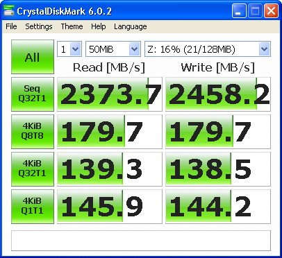
Task: Click the empty comment field at bottom
Action: click(141, 241)
